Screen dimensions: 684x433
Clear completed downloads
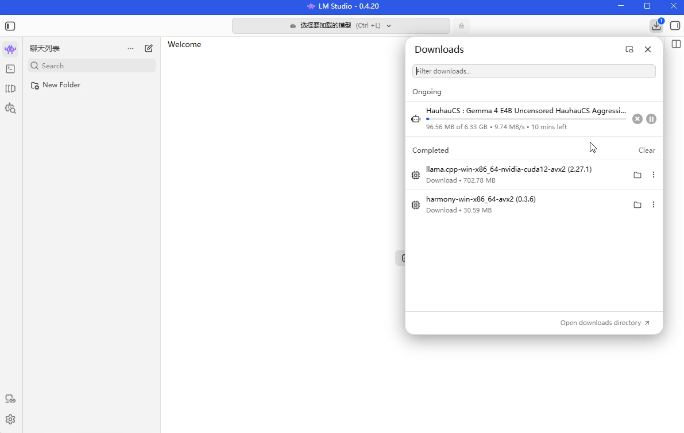pyautogui.click(x=647, y=150)
